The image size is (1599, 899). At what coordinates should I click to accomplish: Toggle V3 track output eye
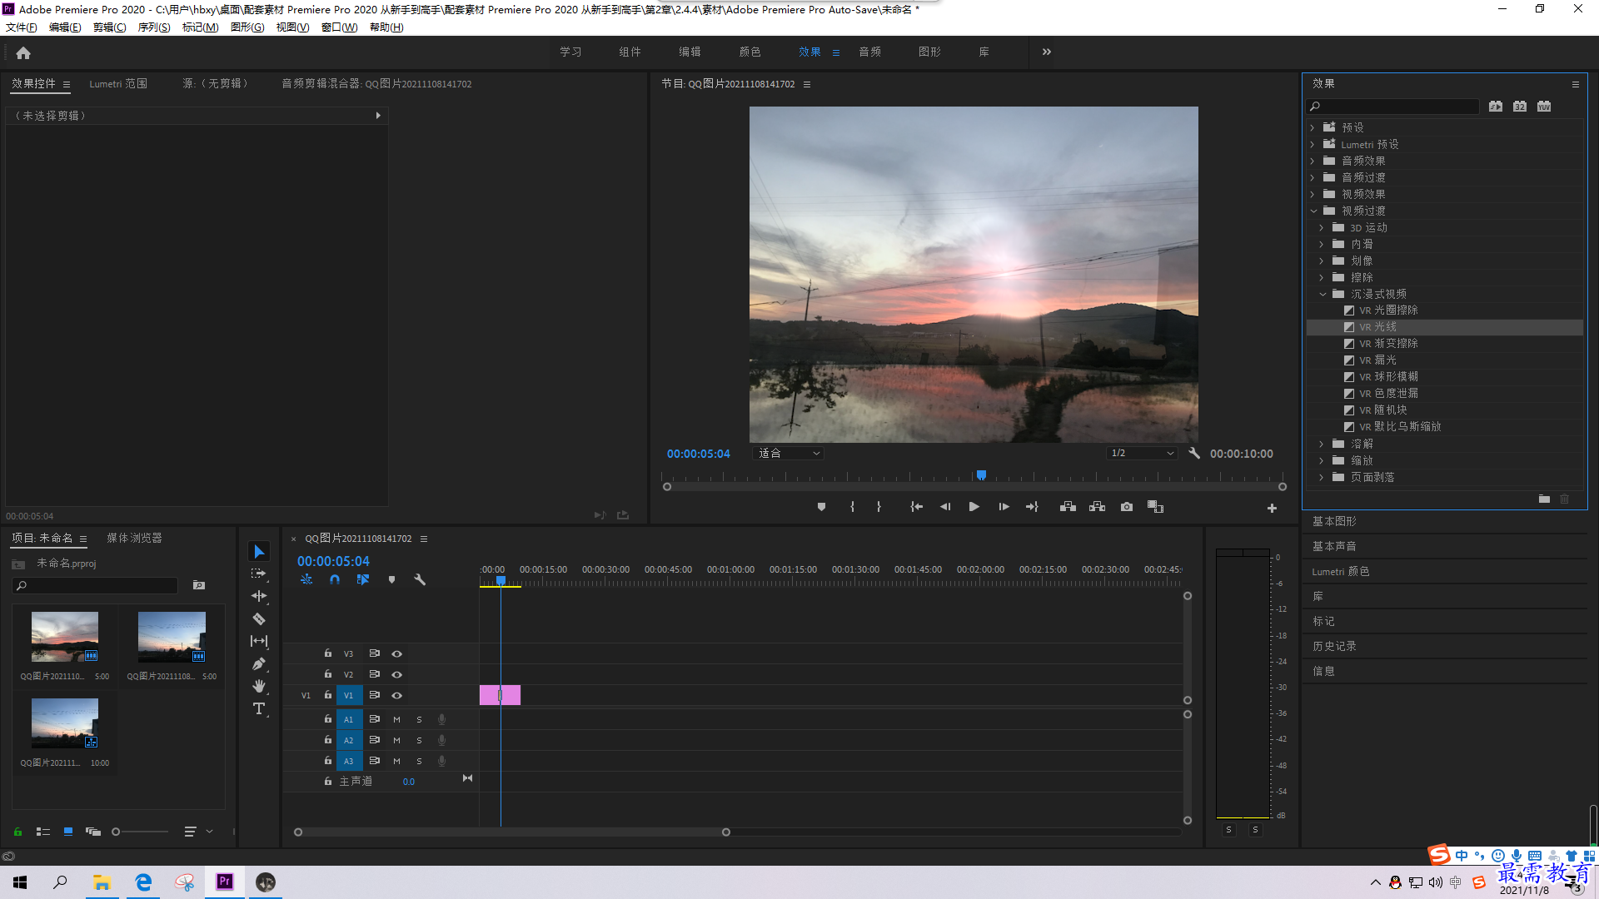397,654
